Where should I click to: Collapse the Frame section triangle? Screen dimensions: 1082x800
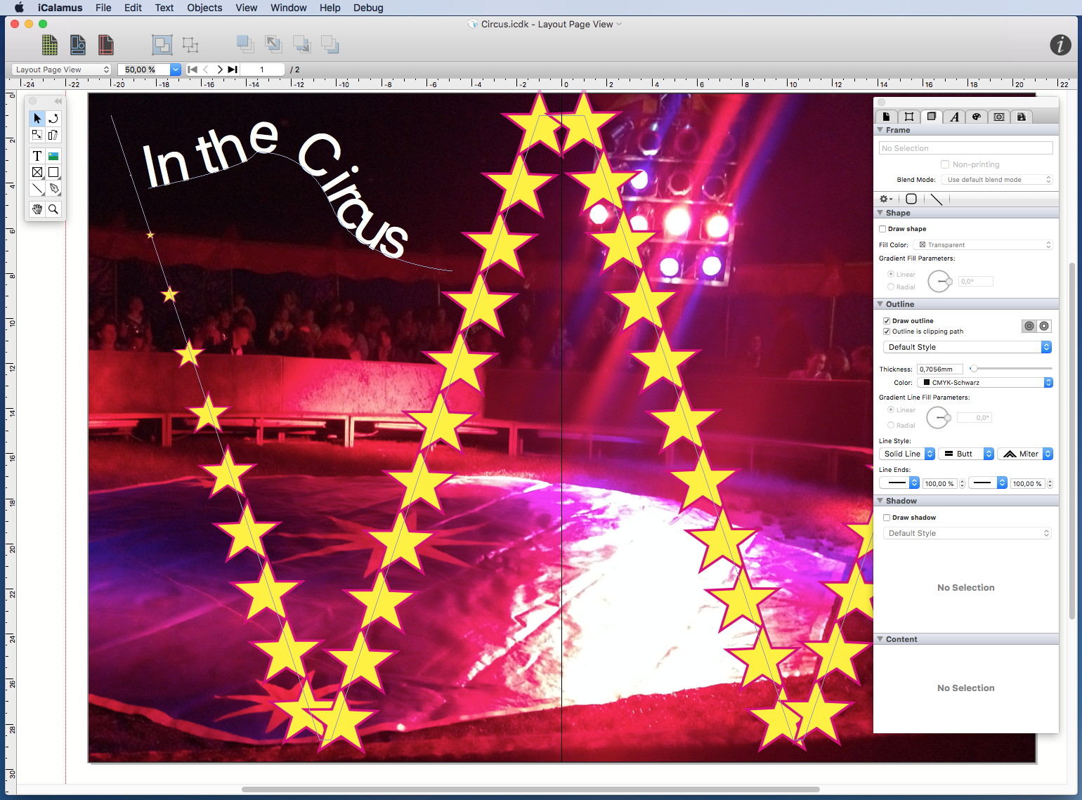coord(880,130)
